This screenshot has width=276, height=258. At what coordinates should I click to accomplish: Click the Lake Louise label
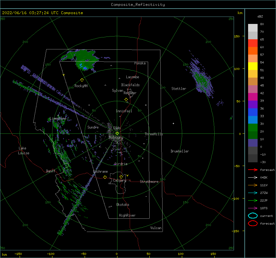[x=24, y=151]
